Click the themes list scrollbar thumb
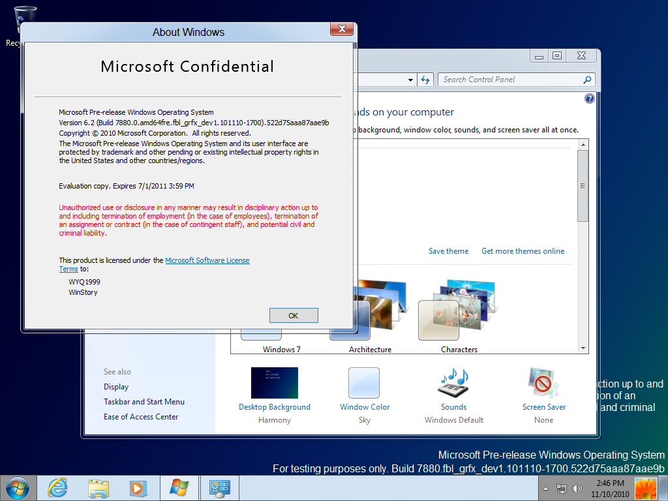The width and height of the screenshot is (668, 501). (x=583, y=186)
